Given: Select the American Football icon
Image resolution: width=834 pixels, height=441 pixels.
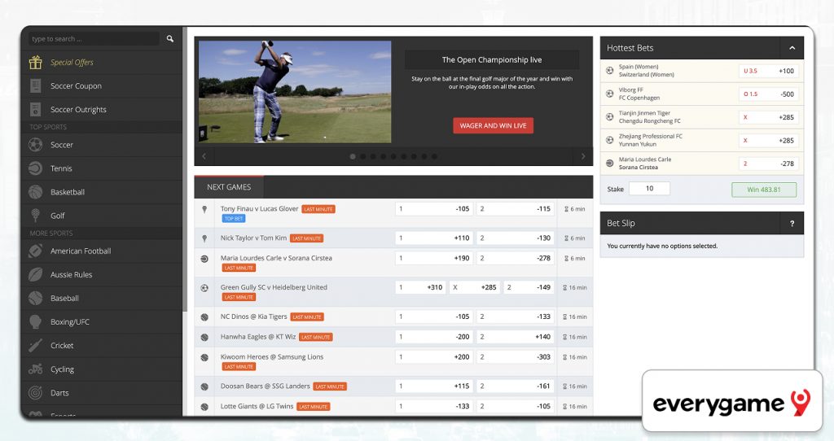Looking at the screenshot, I should pyautogui.click(x=36, y=251).
